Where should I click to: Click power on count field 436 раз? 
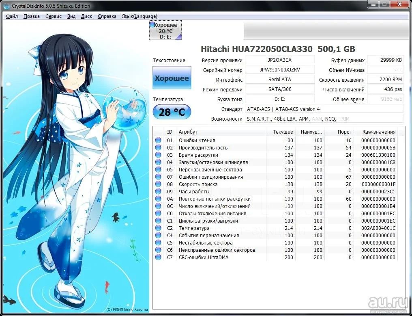tap(385, 89)
